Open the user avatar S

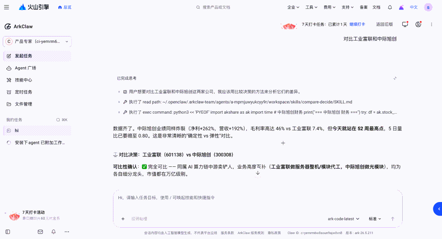[428, 8]
